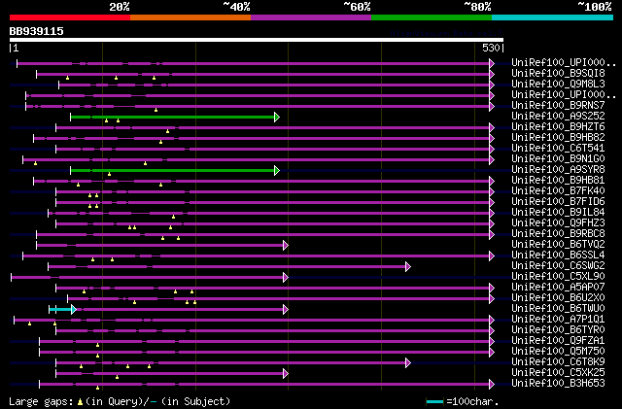
Task: Select the UniRef100_C6SWG2 label
Action: (x=558, y=266)
